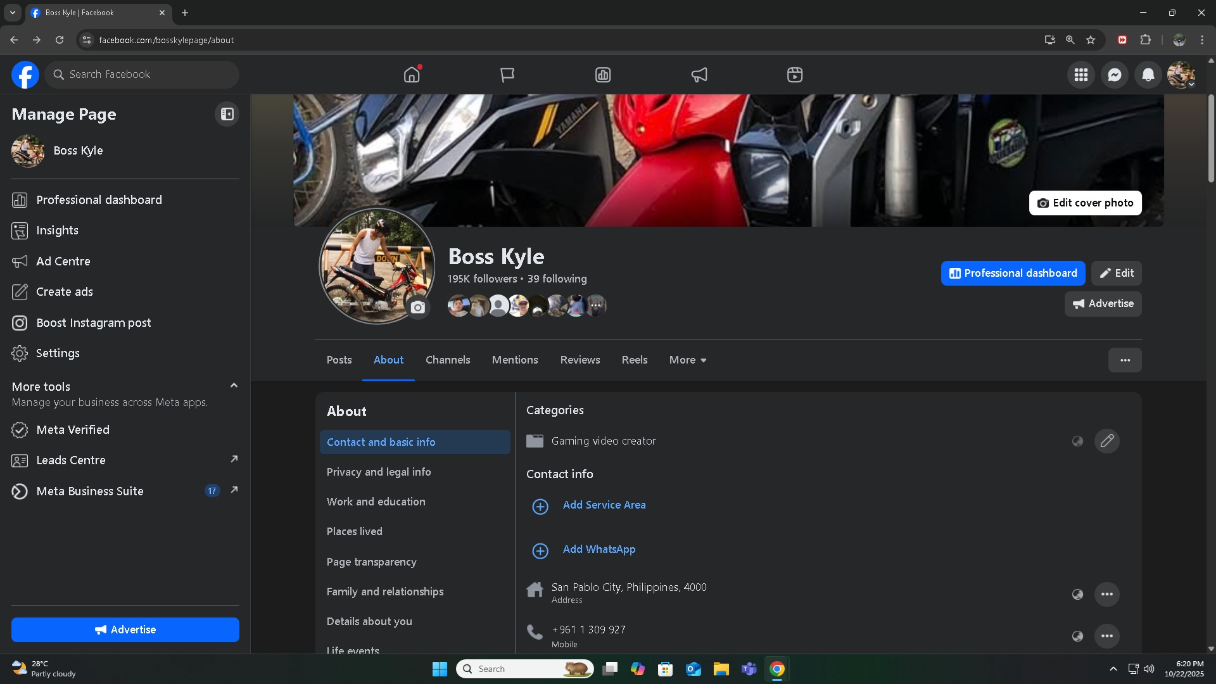The height and width of the screenshot is (684, 1216).
Task: Go to Facebook Home icon
Action: click(412, 75)
